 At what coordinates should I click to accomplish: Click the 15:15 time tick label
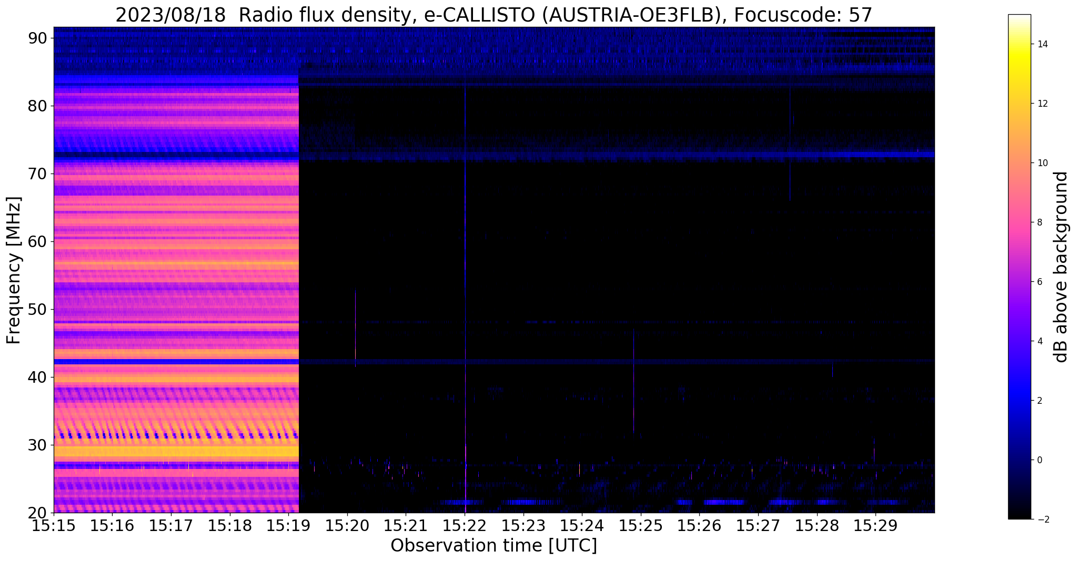[54, 526]
